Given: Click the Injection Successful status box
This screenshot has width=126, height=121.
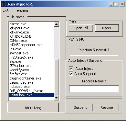Looking at the screenshot, I should [x=94, y=50].
